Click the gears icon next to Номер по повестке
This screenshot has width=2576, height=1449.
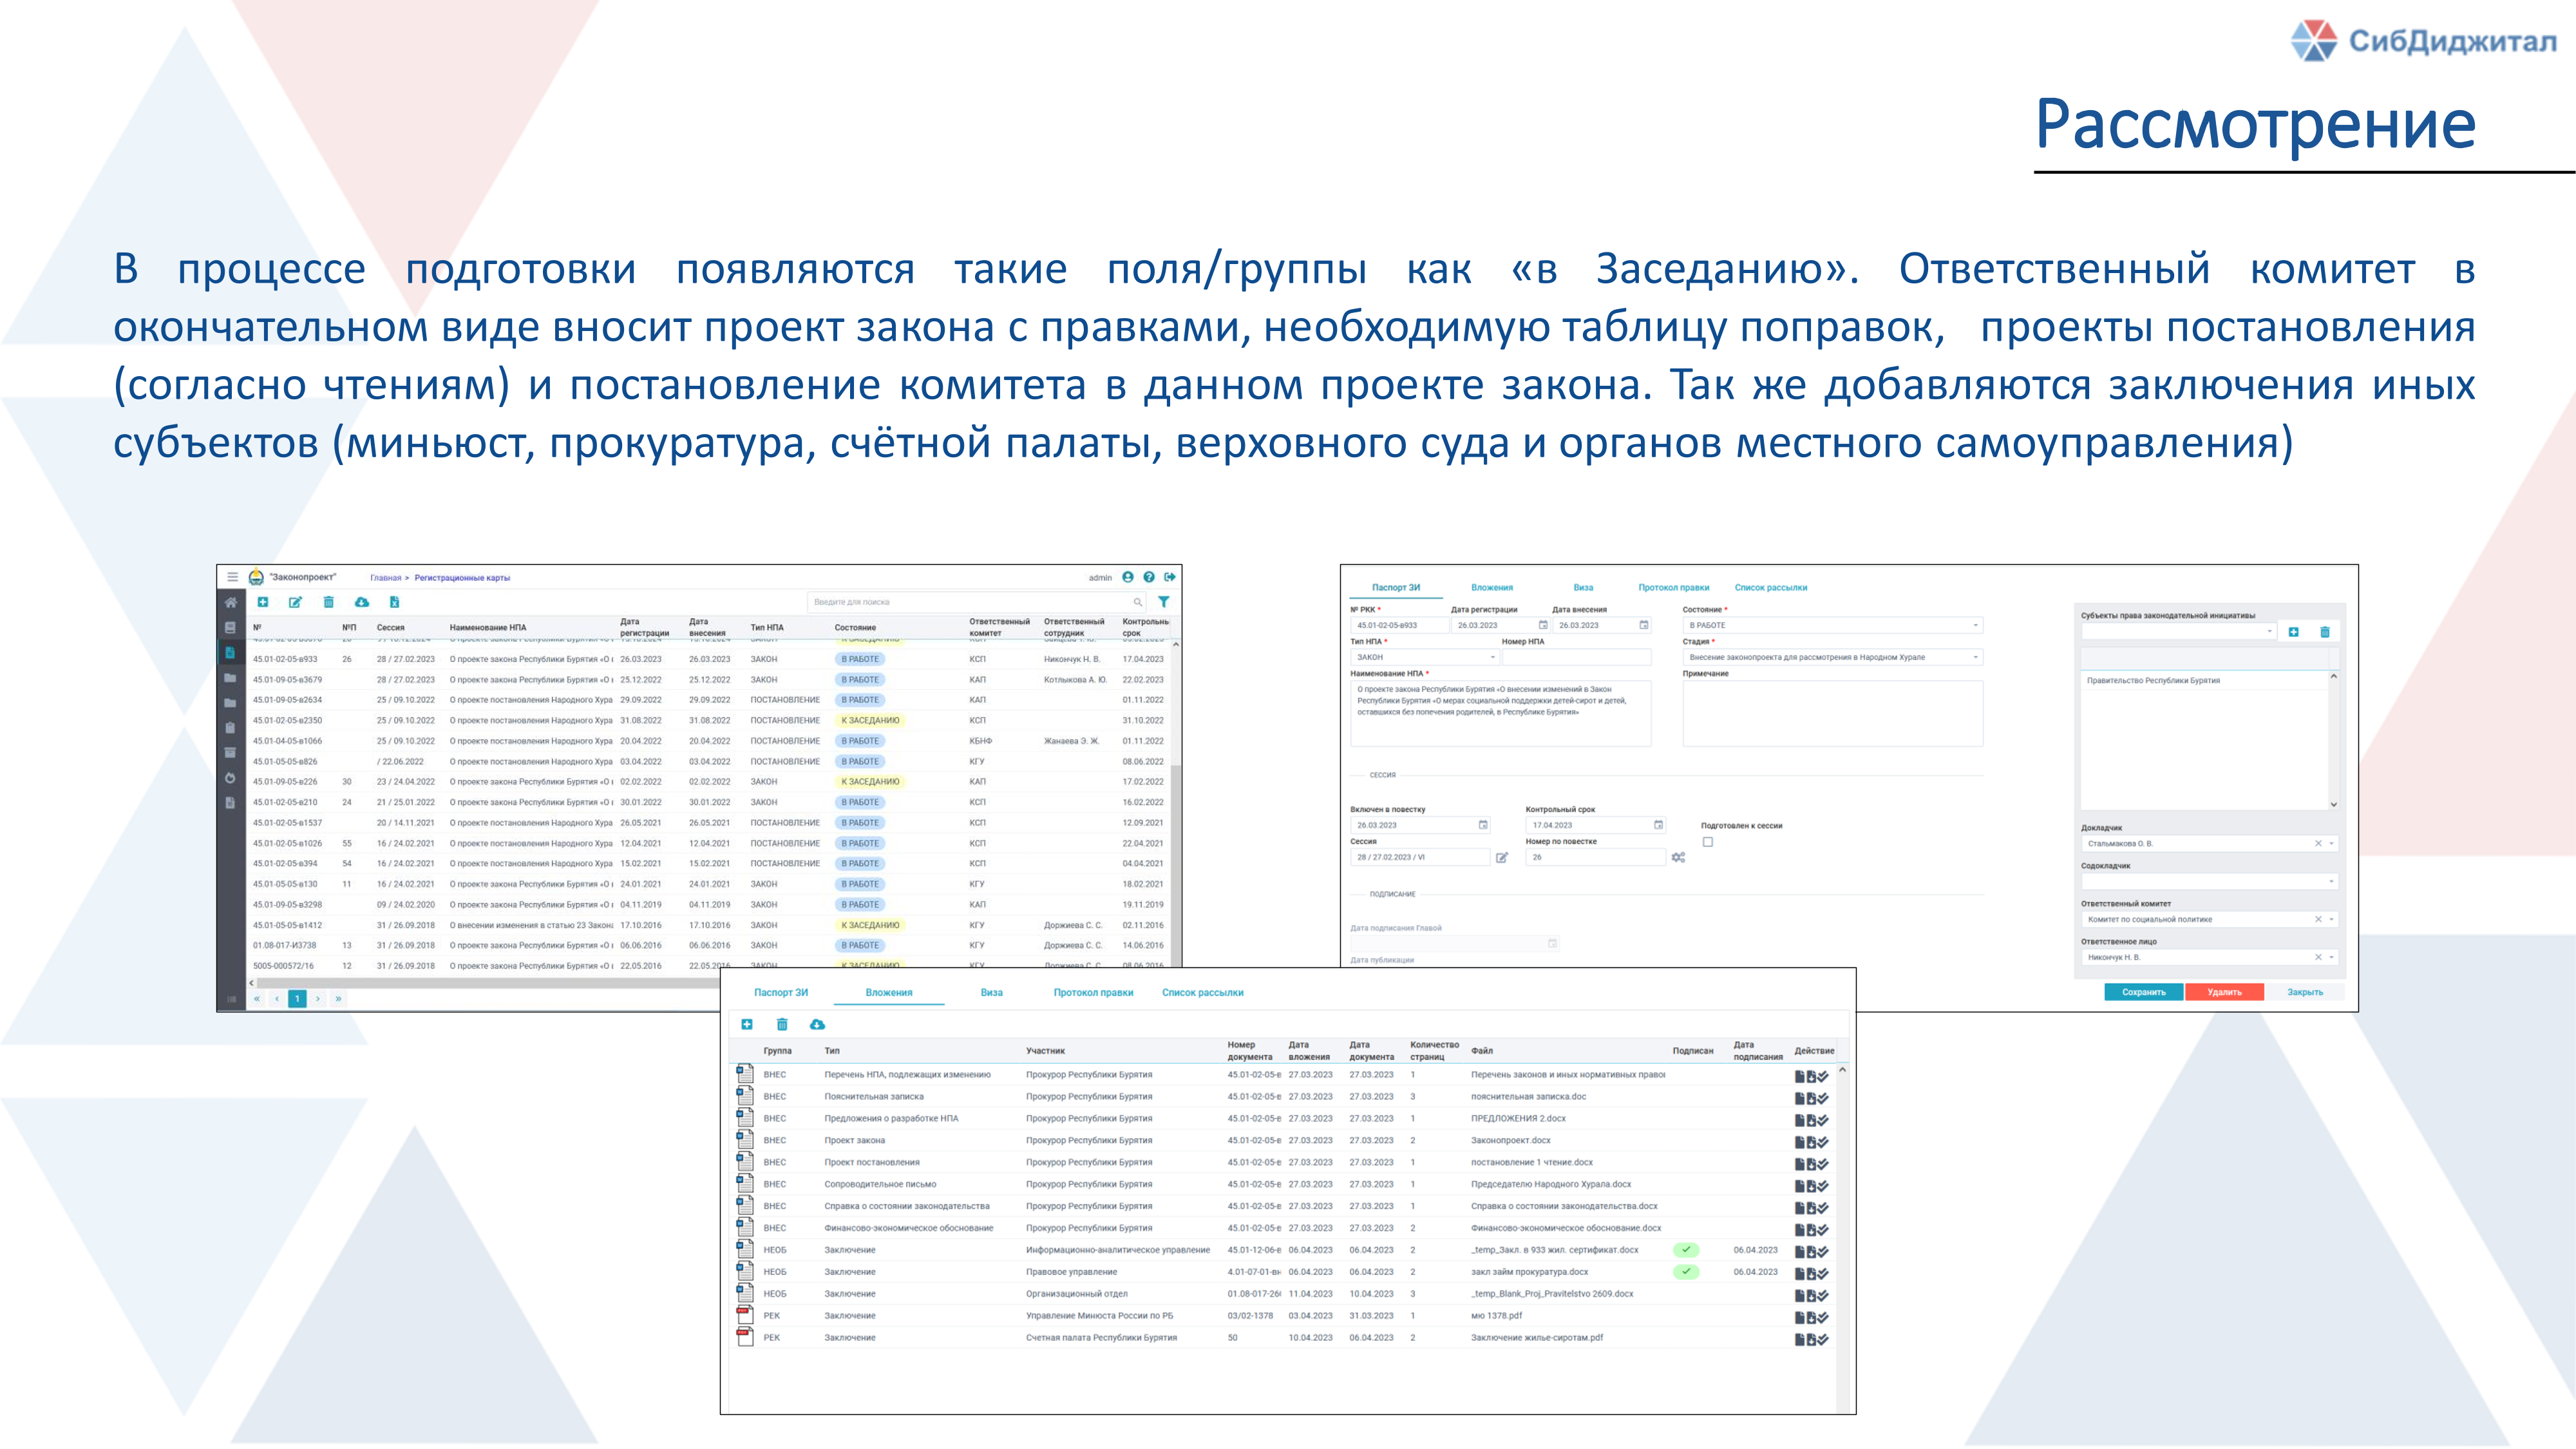point(1678,857)
